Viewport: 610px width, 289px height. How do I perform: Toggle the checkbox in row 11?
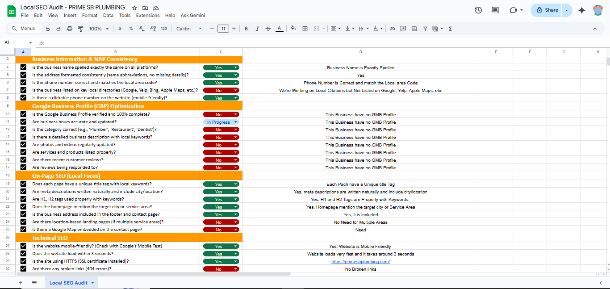23,122
